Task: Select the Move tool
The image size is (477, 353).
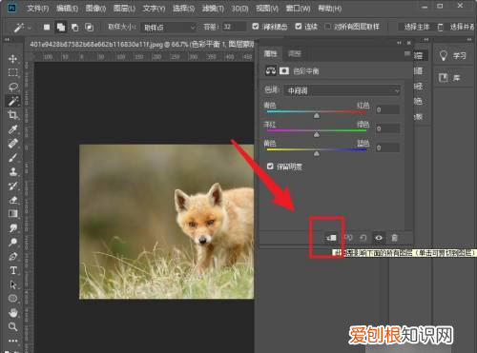Action: (x=12, y=59)
